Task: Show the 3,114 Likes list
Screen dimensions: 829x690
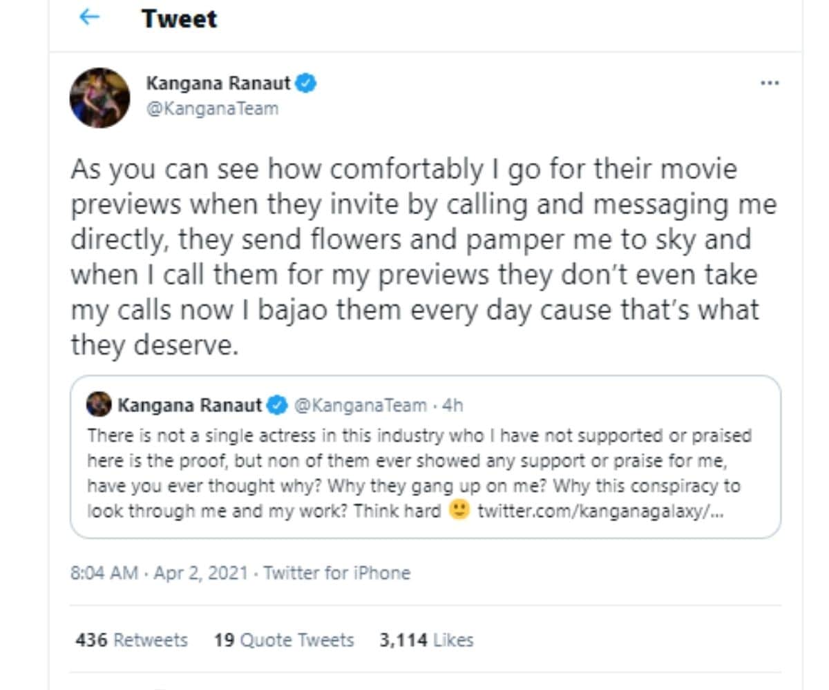Action: click(426, 640)
